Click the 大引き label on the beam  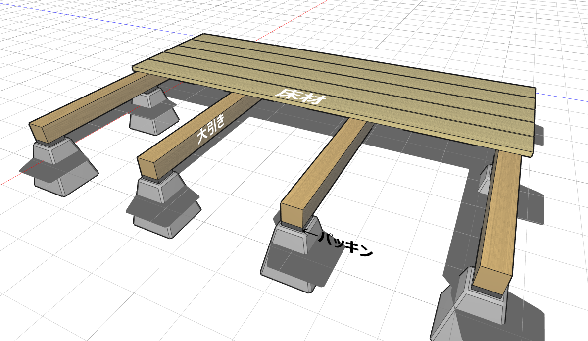(211, 130)
